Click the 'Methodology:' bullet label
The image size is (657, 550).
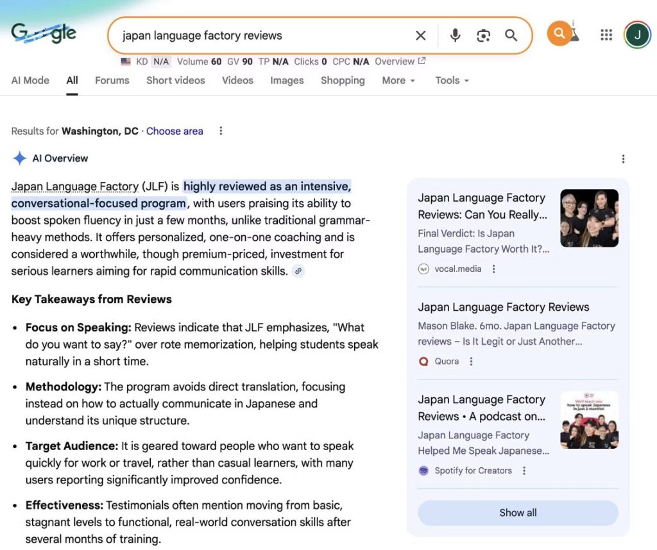[x=64, y=387]
